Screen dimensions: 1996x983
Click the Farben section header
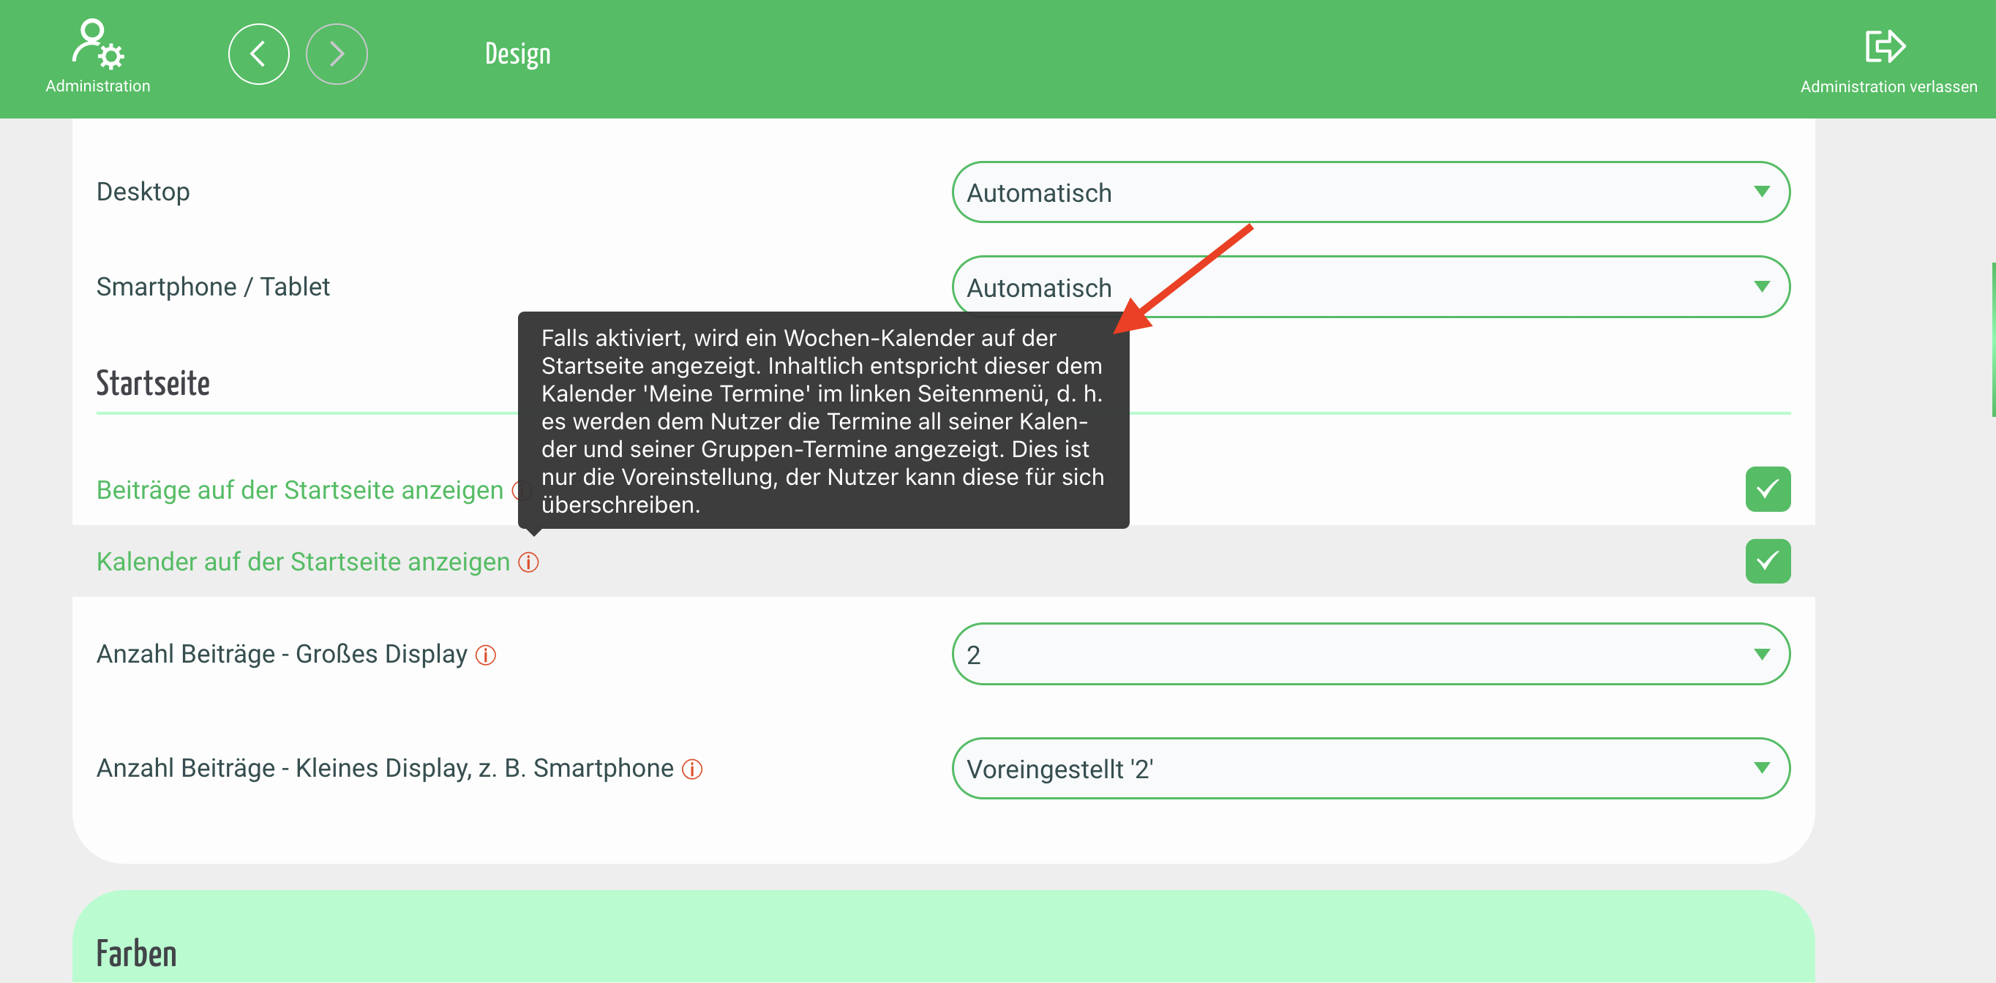[136, 954]
